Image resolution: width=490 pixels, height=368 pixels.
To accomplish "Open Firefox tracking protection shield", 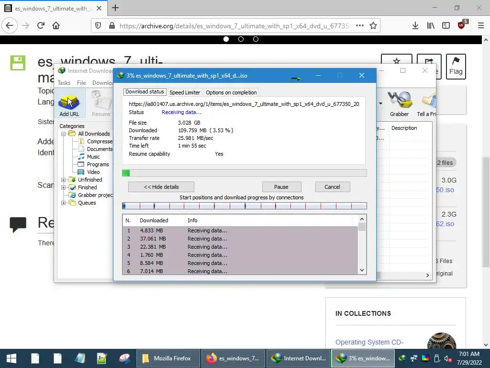I will coord(98,26).
